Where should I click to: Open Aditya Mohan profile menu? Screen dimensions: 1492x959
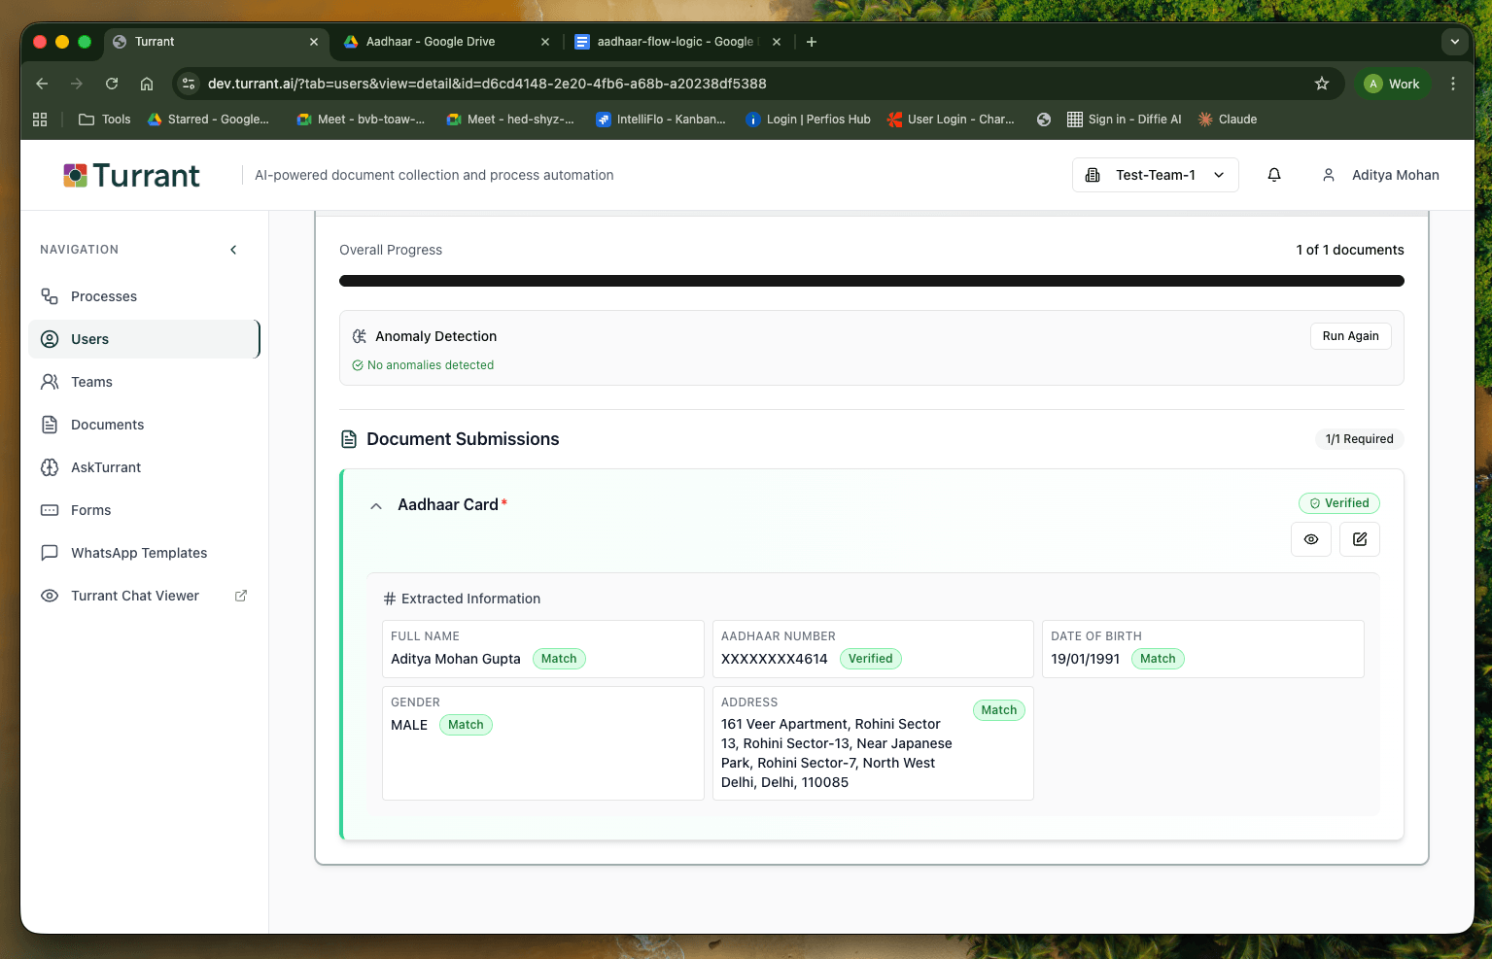(1380, 175)
